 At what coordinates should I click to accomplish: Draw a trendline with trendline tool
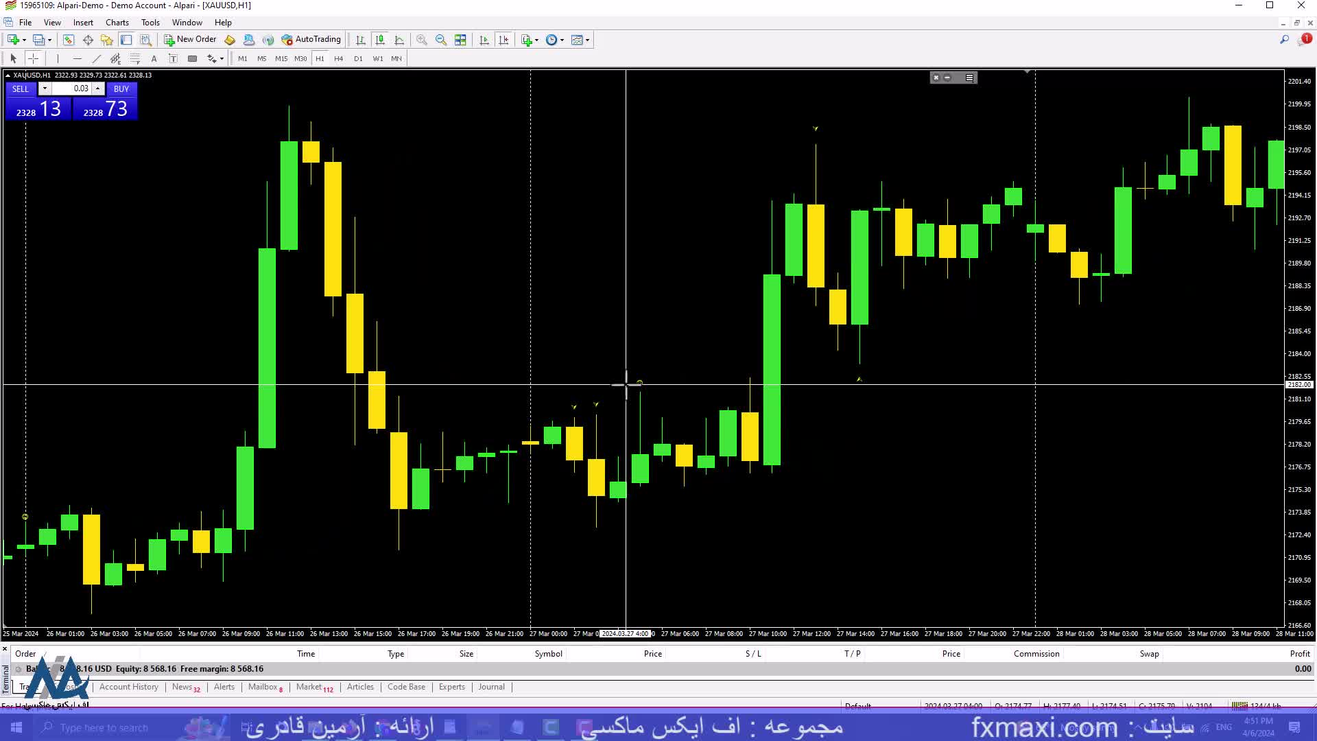(97, 59)
